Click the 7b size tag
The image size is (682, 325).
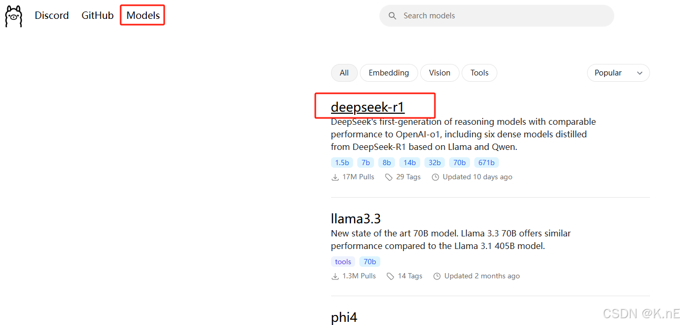tap(366, 162)
